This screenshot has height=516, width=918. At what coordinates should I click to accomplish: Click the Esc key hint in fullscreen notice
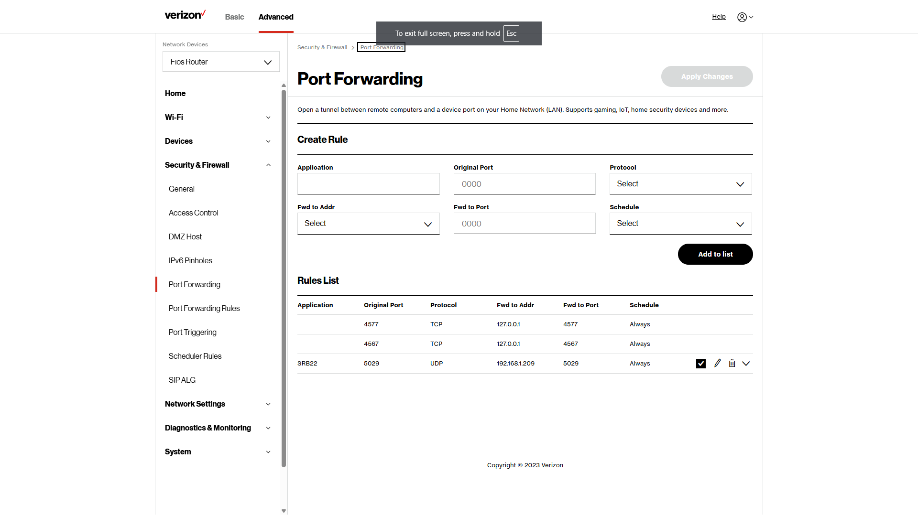(511, 33)
